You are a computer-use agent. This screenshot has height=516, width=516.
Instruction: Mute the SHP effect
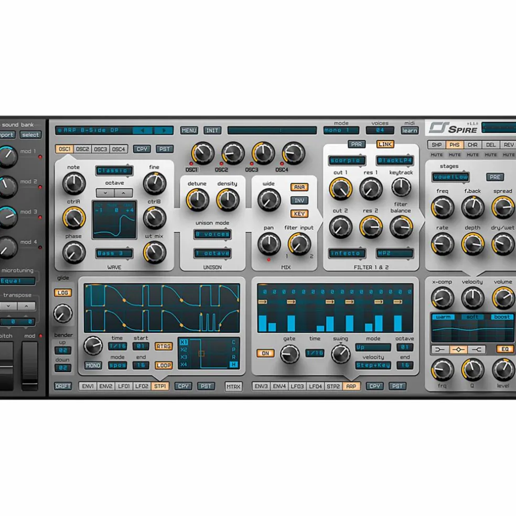437,155
